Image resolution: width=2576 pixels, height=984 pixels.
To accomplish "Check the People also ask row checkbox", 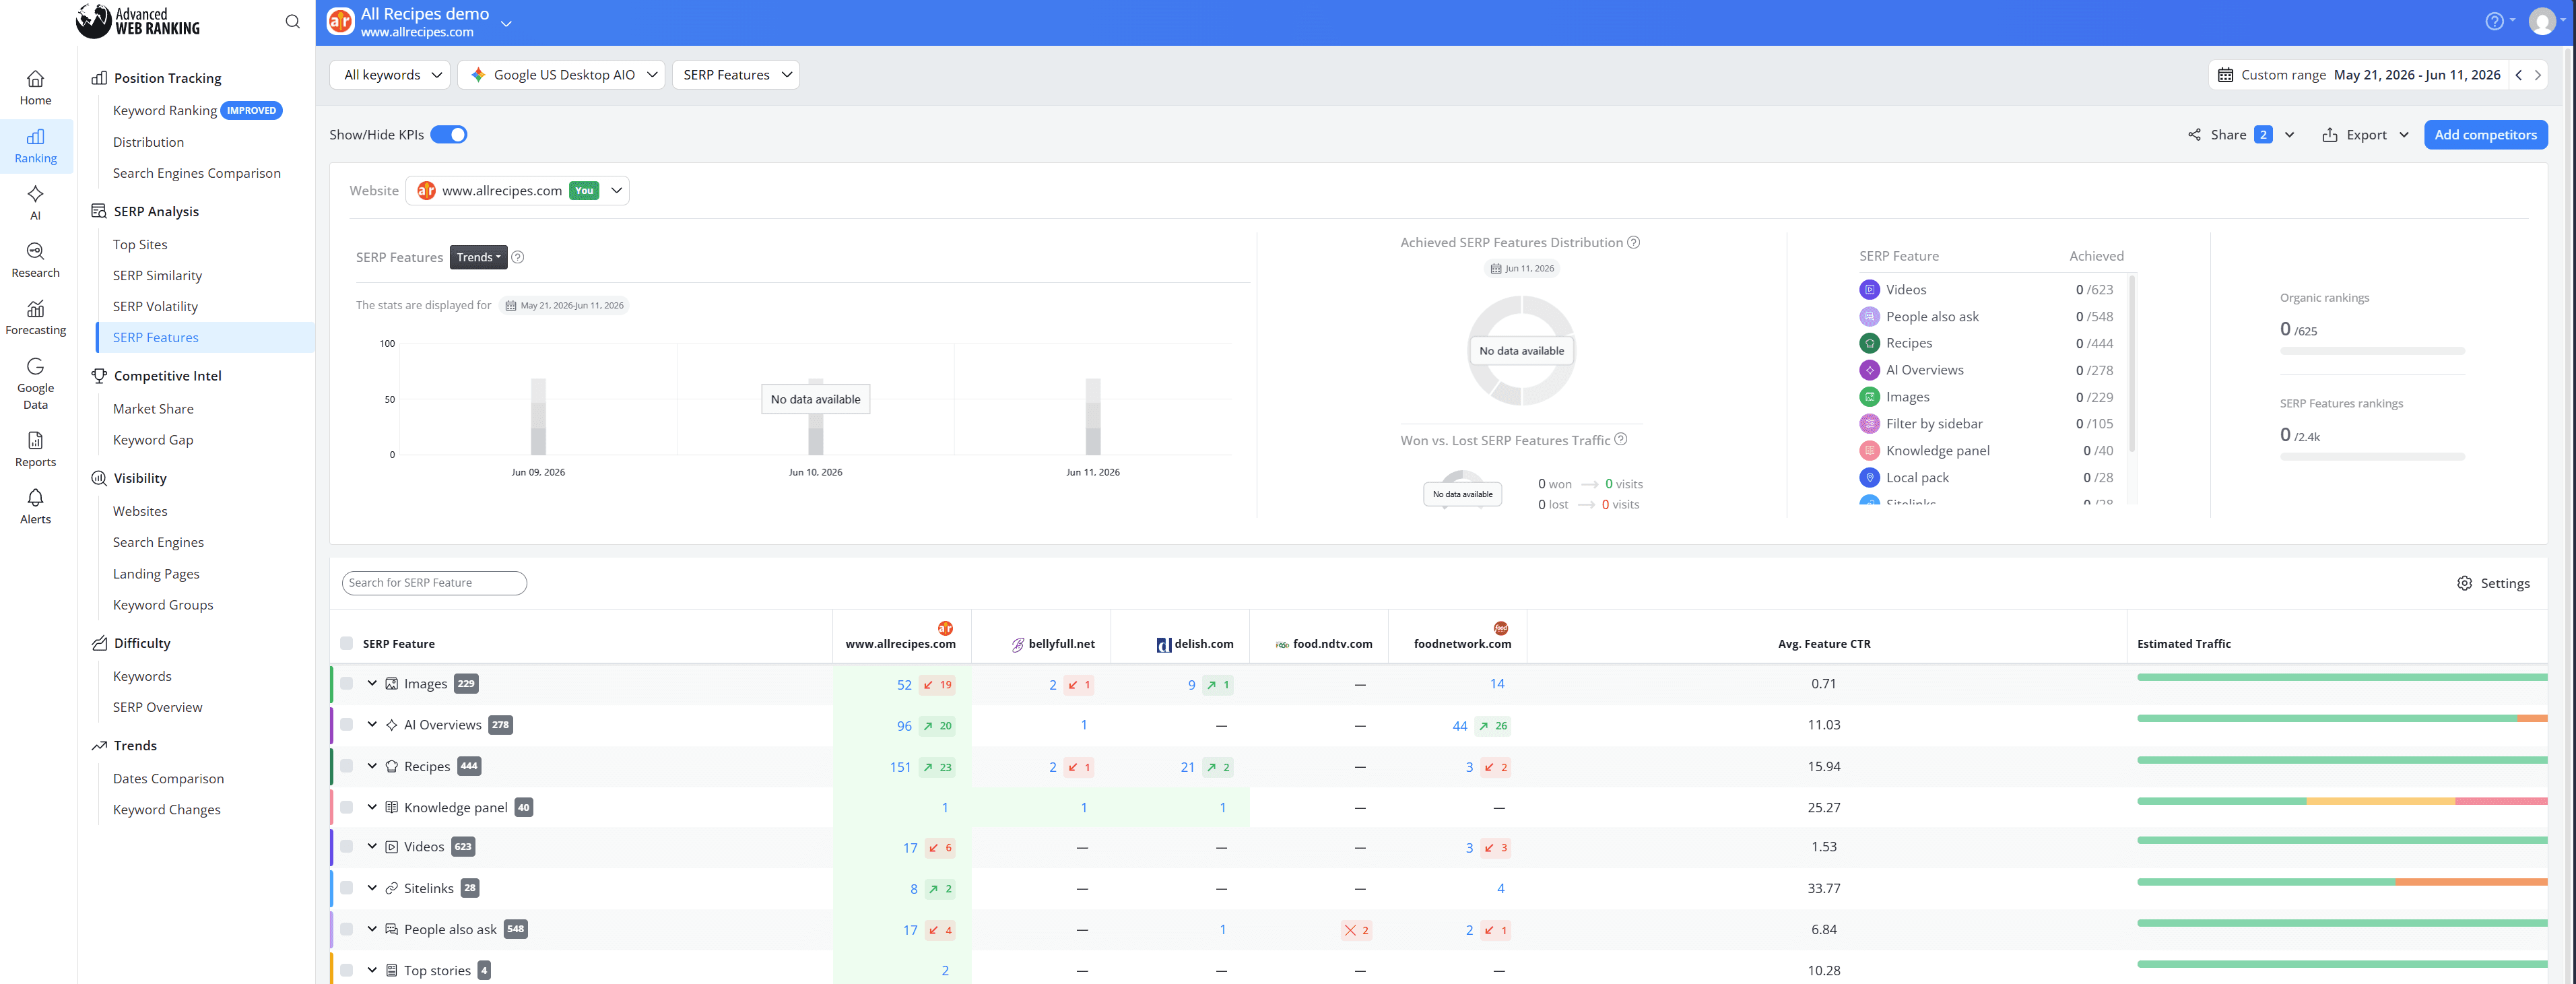I will (346, 928).
